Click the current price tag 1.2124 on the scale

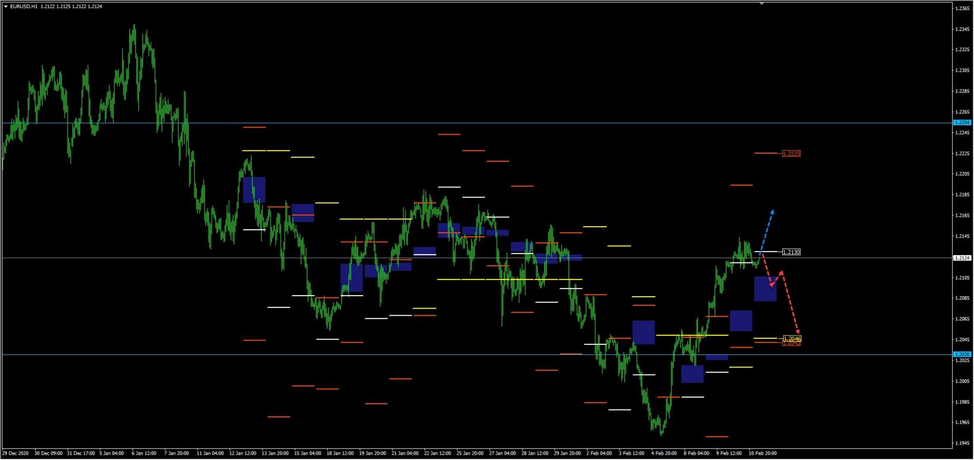tap(962, 258)
